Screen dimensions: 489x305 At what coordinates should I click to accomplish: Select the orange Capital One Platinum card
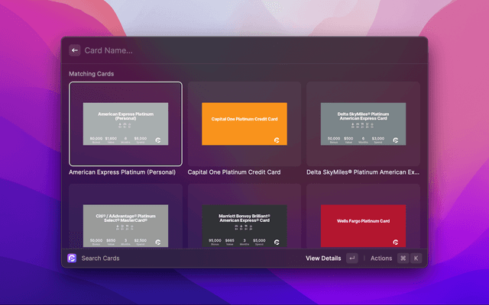point(244,124)
